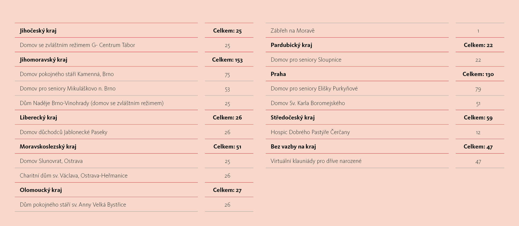Select Domov se zvláštním režimem G-Centrum Tábor row

point(77,45)
